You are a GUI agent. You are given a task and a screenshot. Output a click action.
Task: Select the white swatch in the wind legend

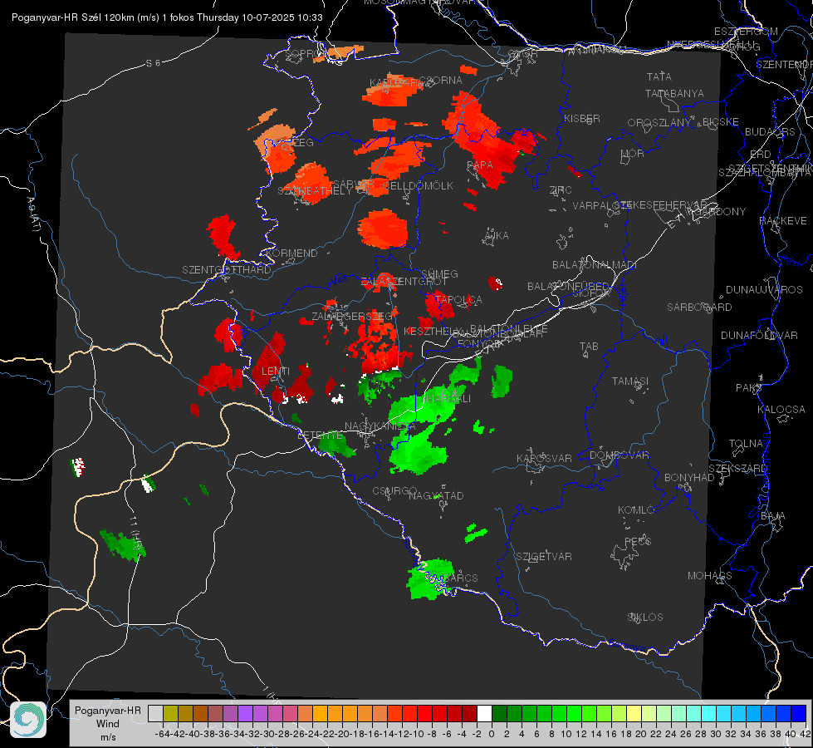coord(484,713)
